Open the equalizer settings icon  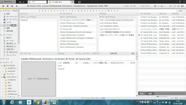(x=171, y=6)
